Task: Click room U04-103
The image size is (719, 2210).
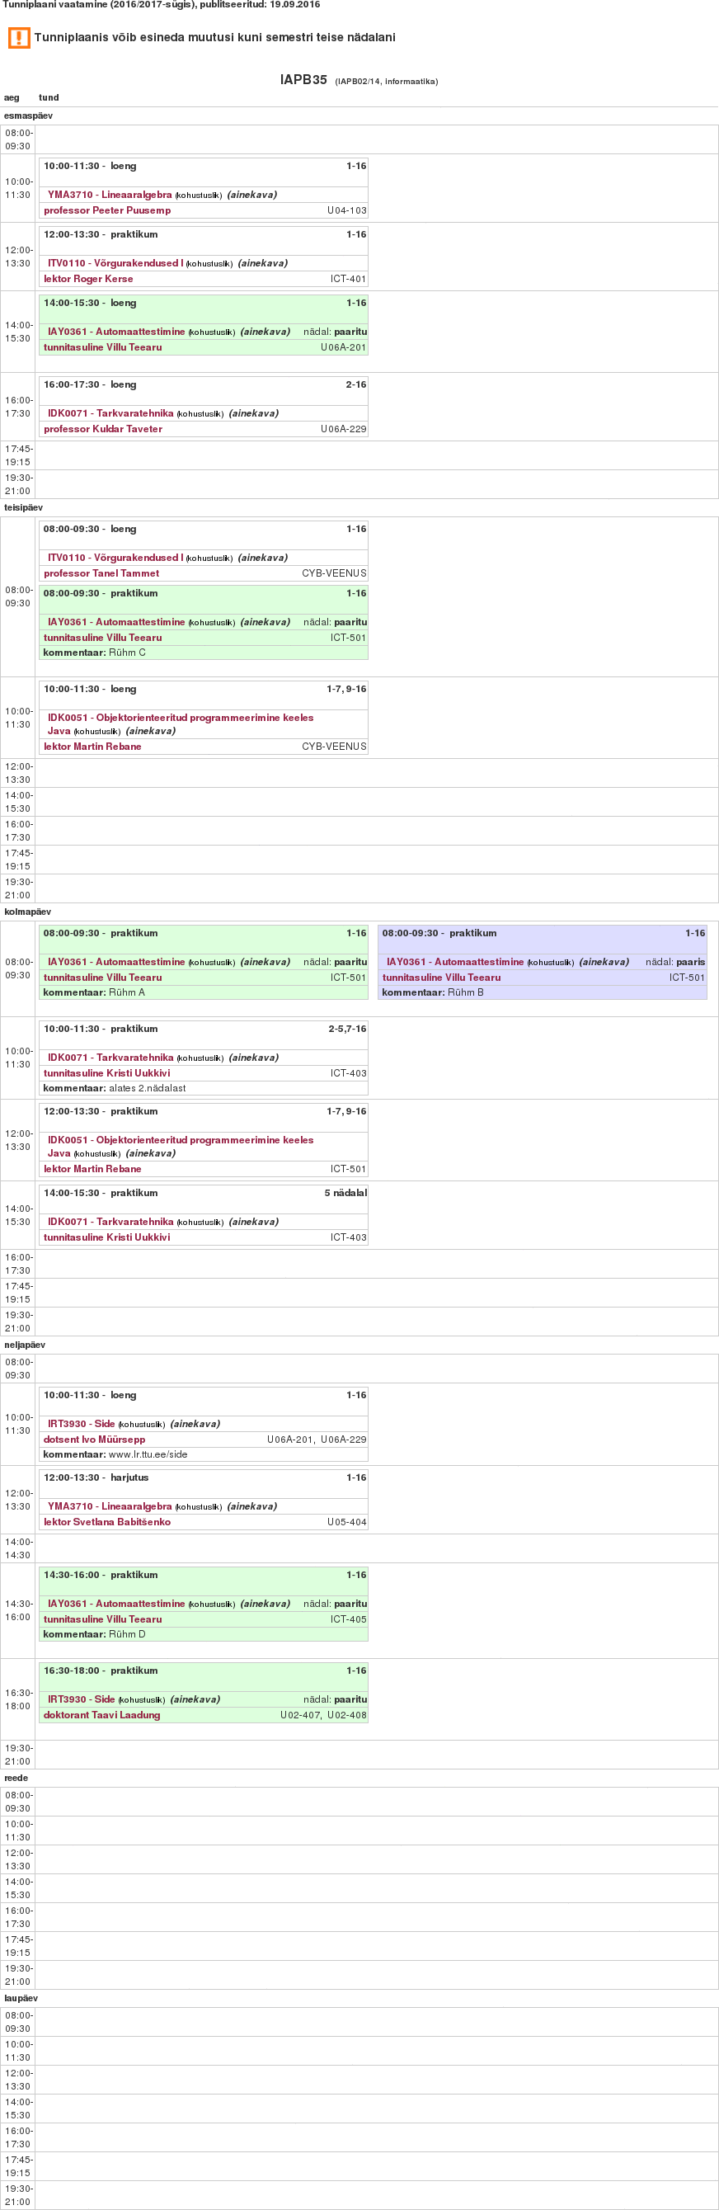Action: coord(346,210)
